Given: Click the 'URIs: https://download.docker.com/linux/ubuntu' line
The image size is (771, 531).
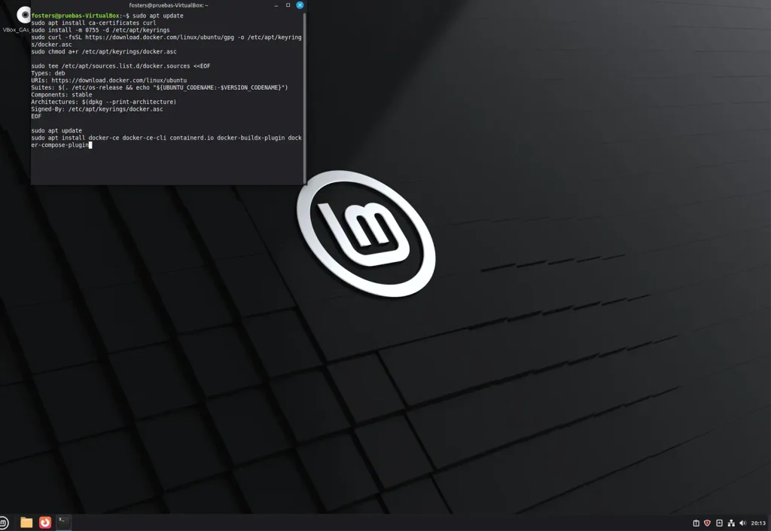Looking at the screenshot, I should click(108, 80).
